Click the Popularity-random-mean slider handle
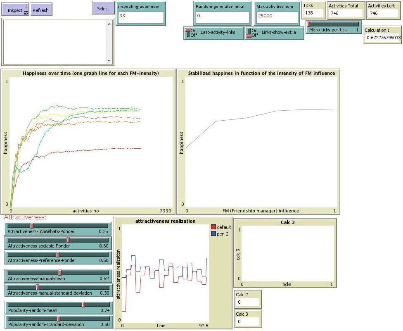Screen dimensions: 403x331 tap(83, 304)
